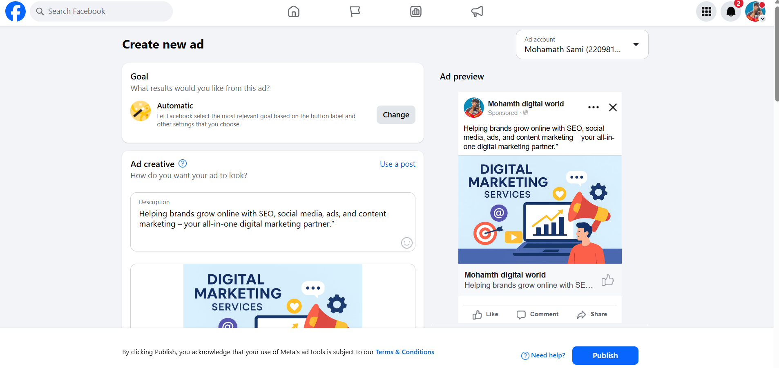Check notifications via the bell icon
This screenshot has width=779, height=368.
[731, 11]
